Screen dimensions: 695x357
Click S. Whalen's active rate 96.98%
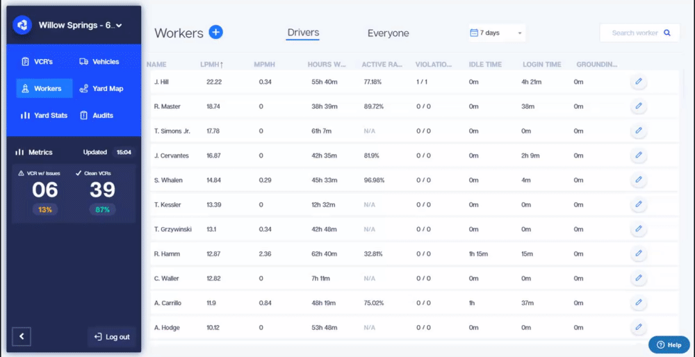[374, 181]
